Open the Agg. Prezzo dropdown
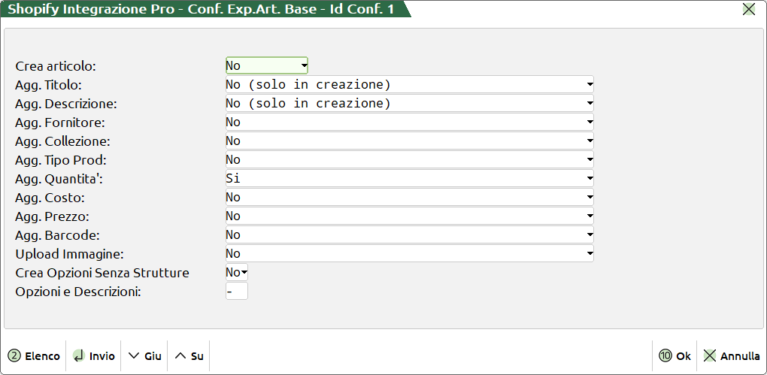The width and height of the screenshot is (767, 375). [410, 216]
